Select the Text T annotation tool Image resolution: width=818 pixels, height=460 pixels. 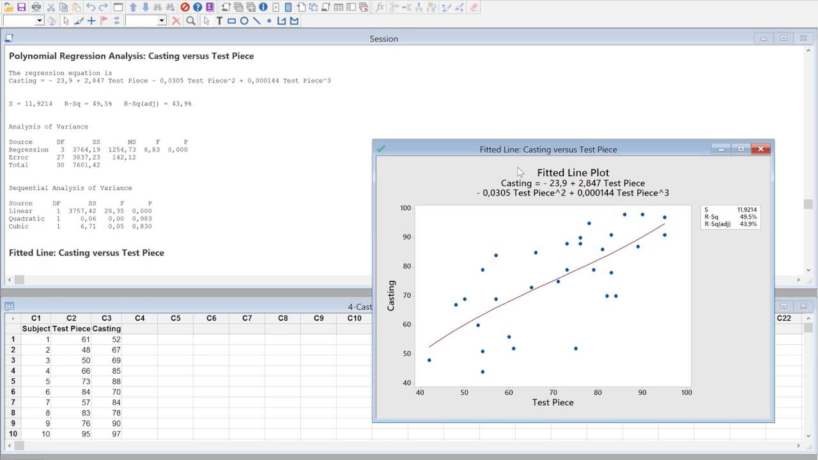pos(219,20)
